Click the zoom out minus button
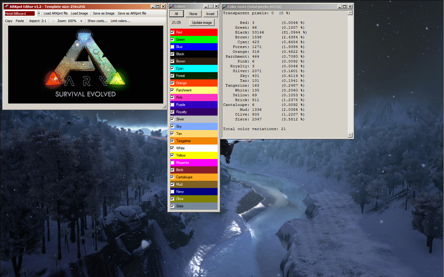 pos(53,21)
